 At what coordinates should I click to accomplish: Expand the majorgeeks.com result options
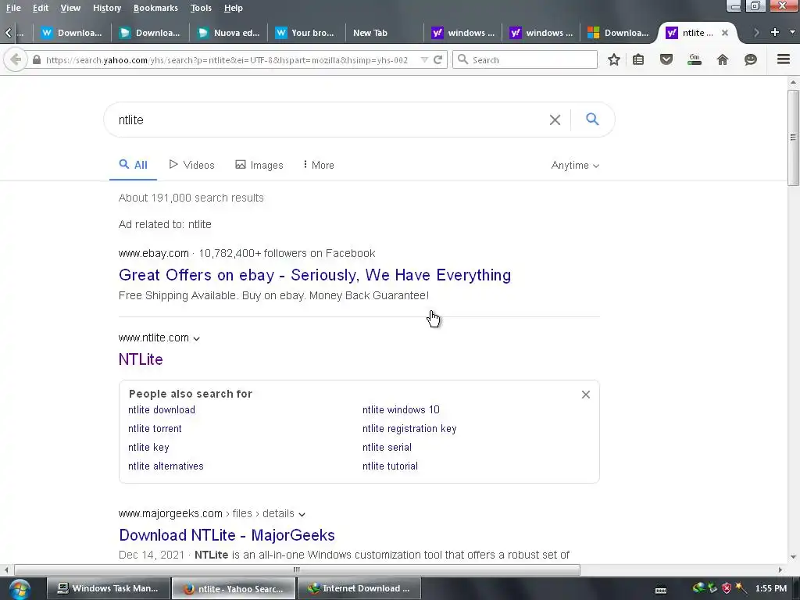click(x=302, y=514)
